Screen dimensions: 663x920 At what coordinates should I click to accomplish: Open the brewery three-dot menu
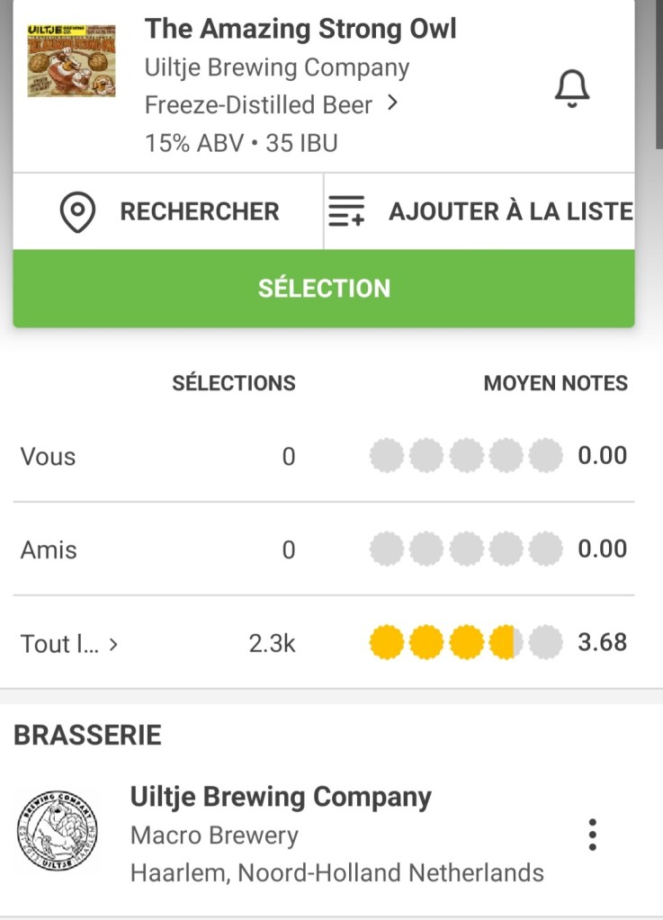point(591,835)
